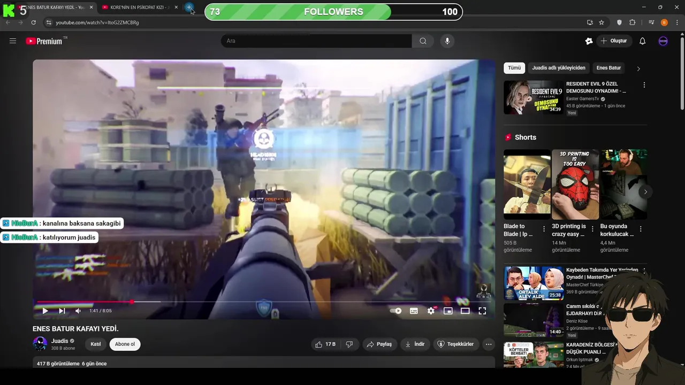Seek on the video progress bar
The width and height of the screenshot is (685, 385).
point(263,302)
